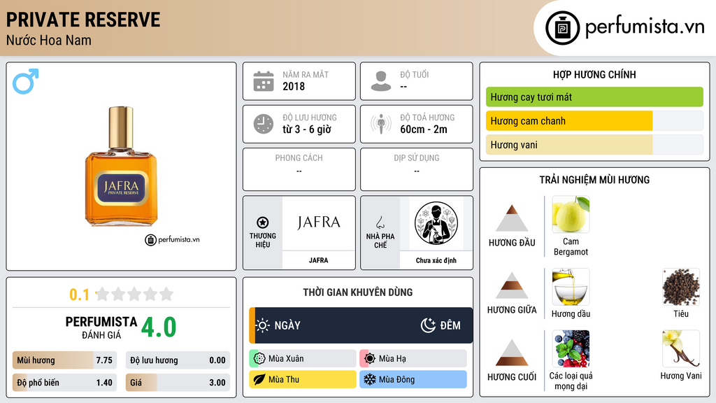Viewport: 716px width, 403px height.
Task: Click the 'Chưa xác định' perfumer label
Action: pos(436,260)
